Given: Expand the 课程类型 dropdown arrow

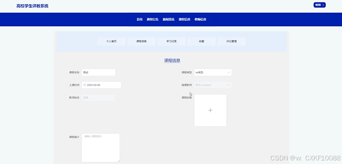Looking at the screenshot, I should tap(229, 73).
